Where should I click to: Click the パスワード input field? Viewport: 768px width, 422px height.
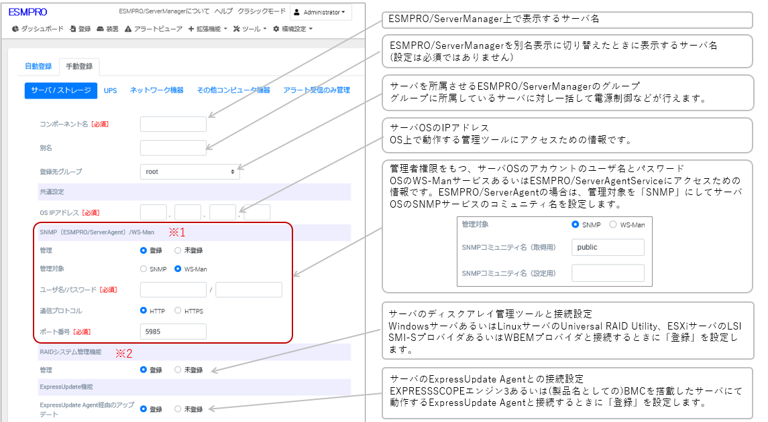(x=249, y=289)
